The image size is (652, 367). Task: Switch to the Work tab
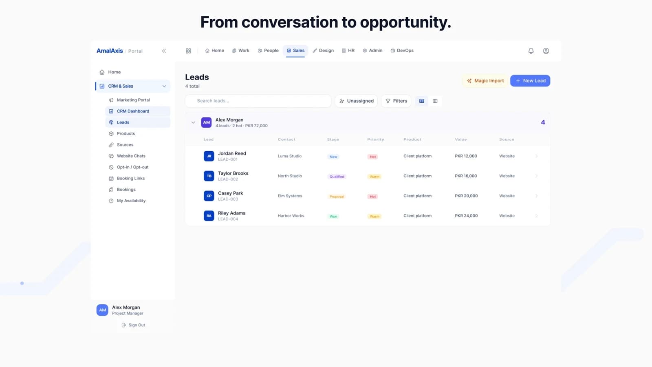[241, 51]
